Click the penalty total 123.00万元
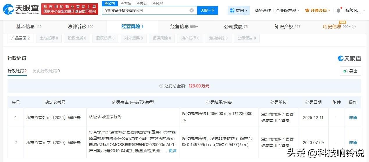Viewport: 369px width, 162px height. click(x=199, y=86)
